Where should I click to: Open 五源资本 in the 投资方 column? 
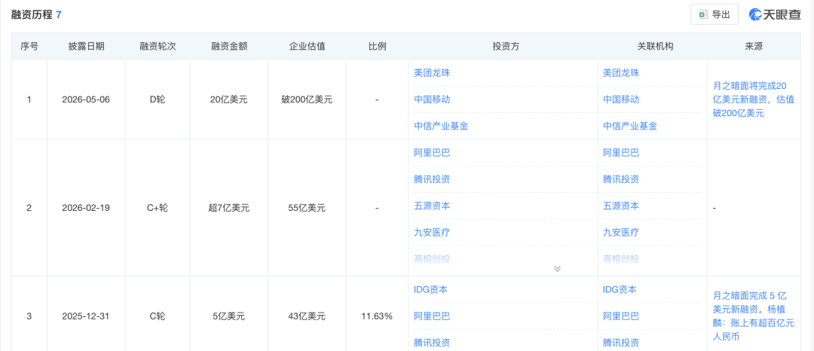(x=432, y=206)
